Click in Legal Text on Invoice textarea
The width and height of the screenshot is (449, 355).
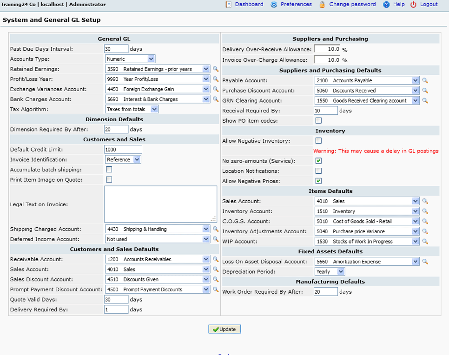click(160, 204)
